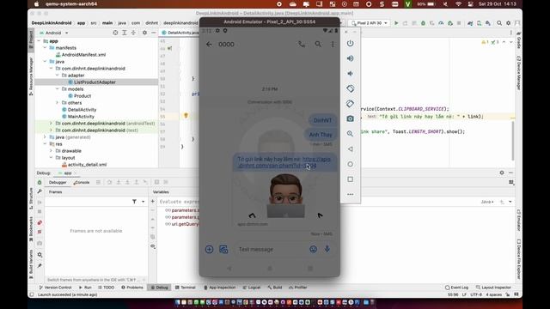Open the Android project view dropdown
The height and width of the screenshot is (309, 550).
[54, 33]
